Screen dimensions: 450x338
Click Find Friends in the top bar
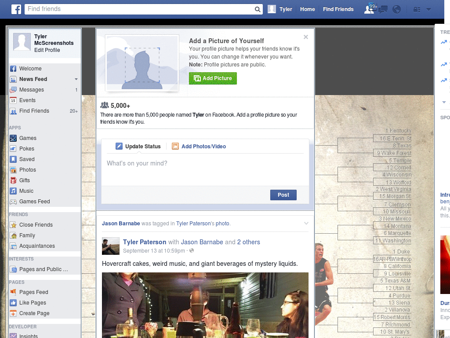pos(338,9)
